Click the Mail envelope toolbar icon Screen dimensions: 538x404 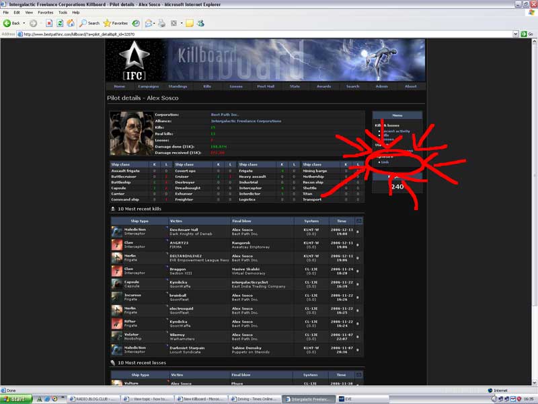(149, 24)
